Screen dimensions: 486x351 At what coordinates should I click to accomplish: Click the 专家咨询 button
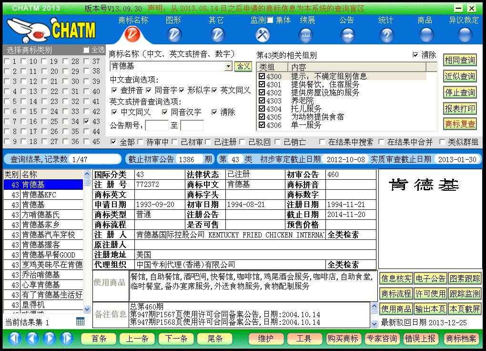click(x=382, y=339)
